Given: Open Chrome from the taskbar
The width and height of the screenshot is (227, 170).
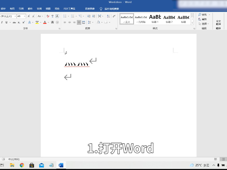Looking at the screenshot, I should (x=22, y=165).
